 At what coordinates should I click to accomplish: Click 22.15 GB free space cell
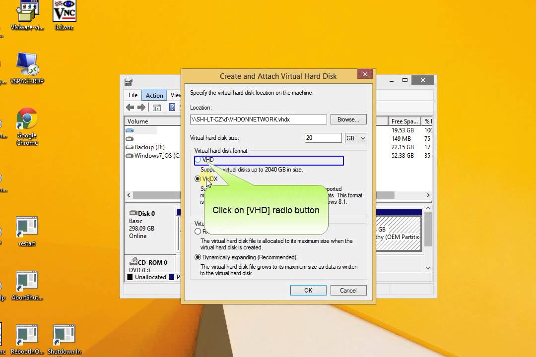pos(402,147)
